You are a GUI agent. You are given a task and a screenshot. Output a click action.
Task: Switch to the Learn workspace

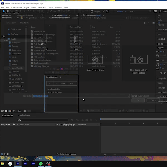tap(132, 11)
